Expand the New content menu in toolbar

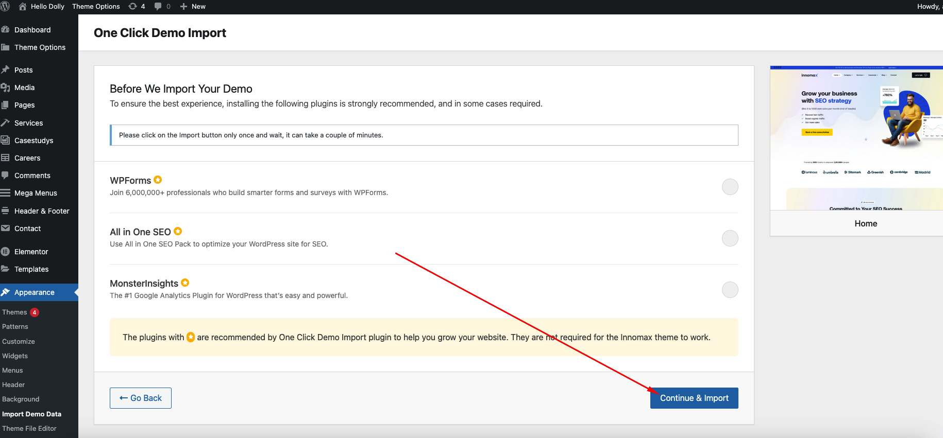(193, 6)
